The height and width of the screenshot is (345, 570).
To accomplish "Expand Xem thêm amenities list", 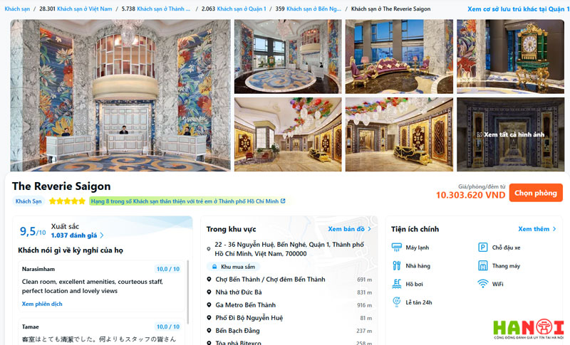I will click(x=537, y=229).
